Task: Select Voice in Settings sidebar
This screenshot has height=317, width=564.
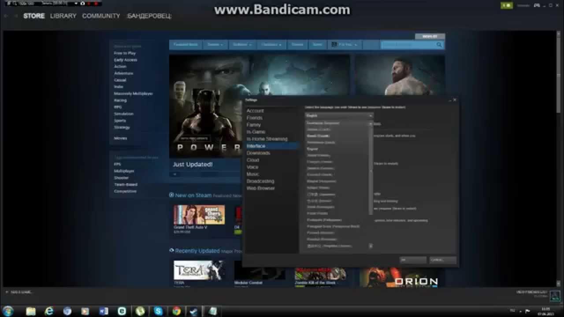Action: (x=252, y=167)
